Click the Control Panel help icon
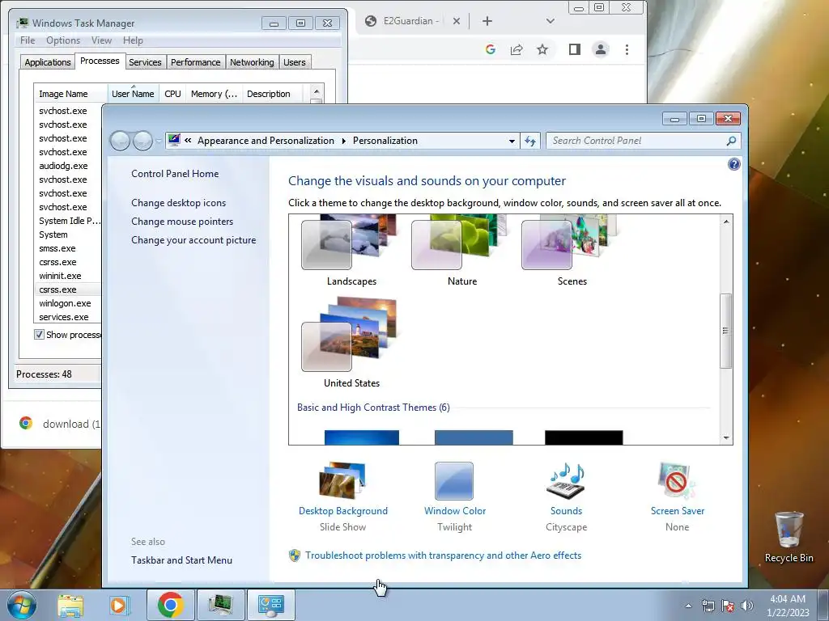829x621 pixels. coord(733,164)
